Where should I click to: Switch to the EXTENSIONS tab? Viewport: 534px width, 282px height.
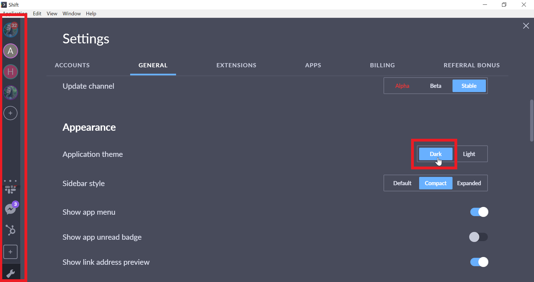pyautogui.click(x=236, y=65)
